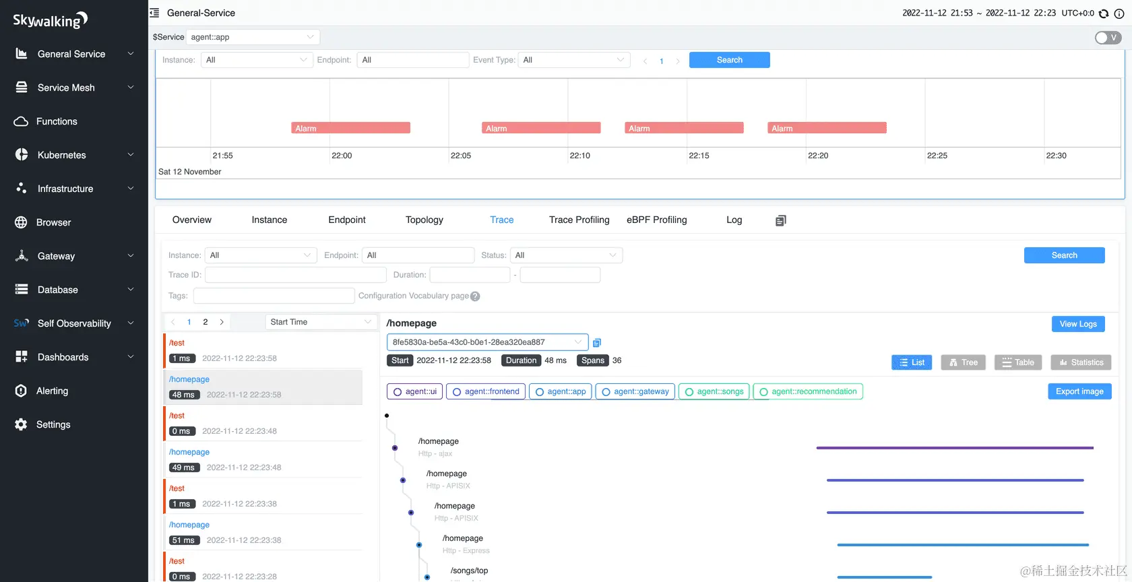1132x582 pixels.
Task: Go to next page in trace list
Action: [222, 322]
